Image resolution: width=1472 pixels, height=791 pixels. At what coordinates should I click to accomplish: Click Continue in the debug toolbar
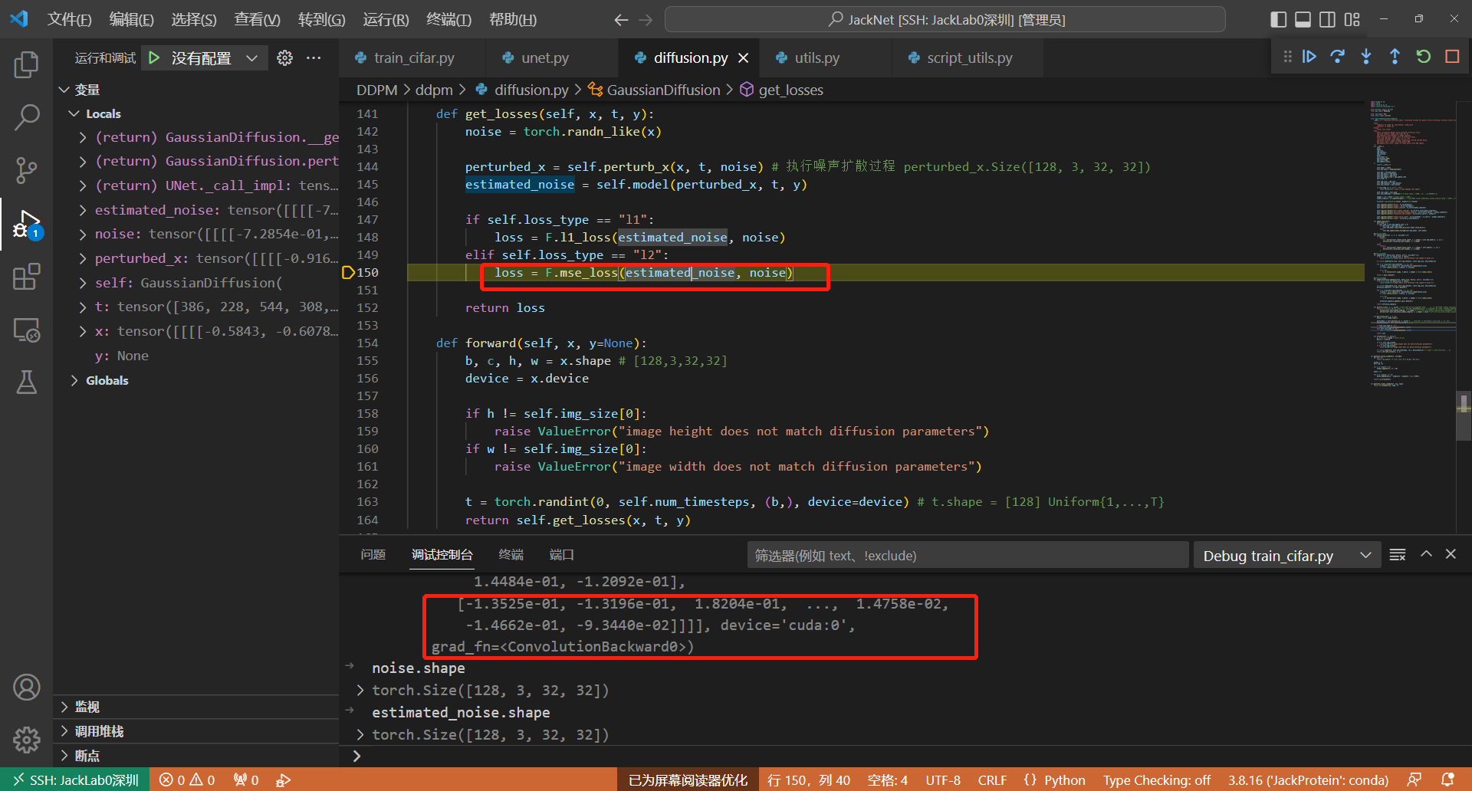click(1309, 57)
